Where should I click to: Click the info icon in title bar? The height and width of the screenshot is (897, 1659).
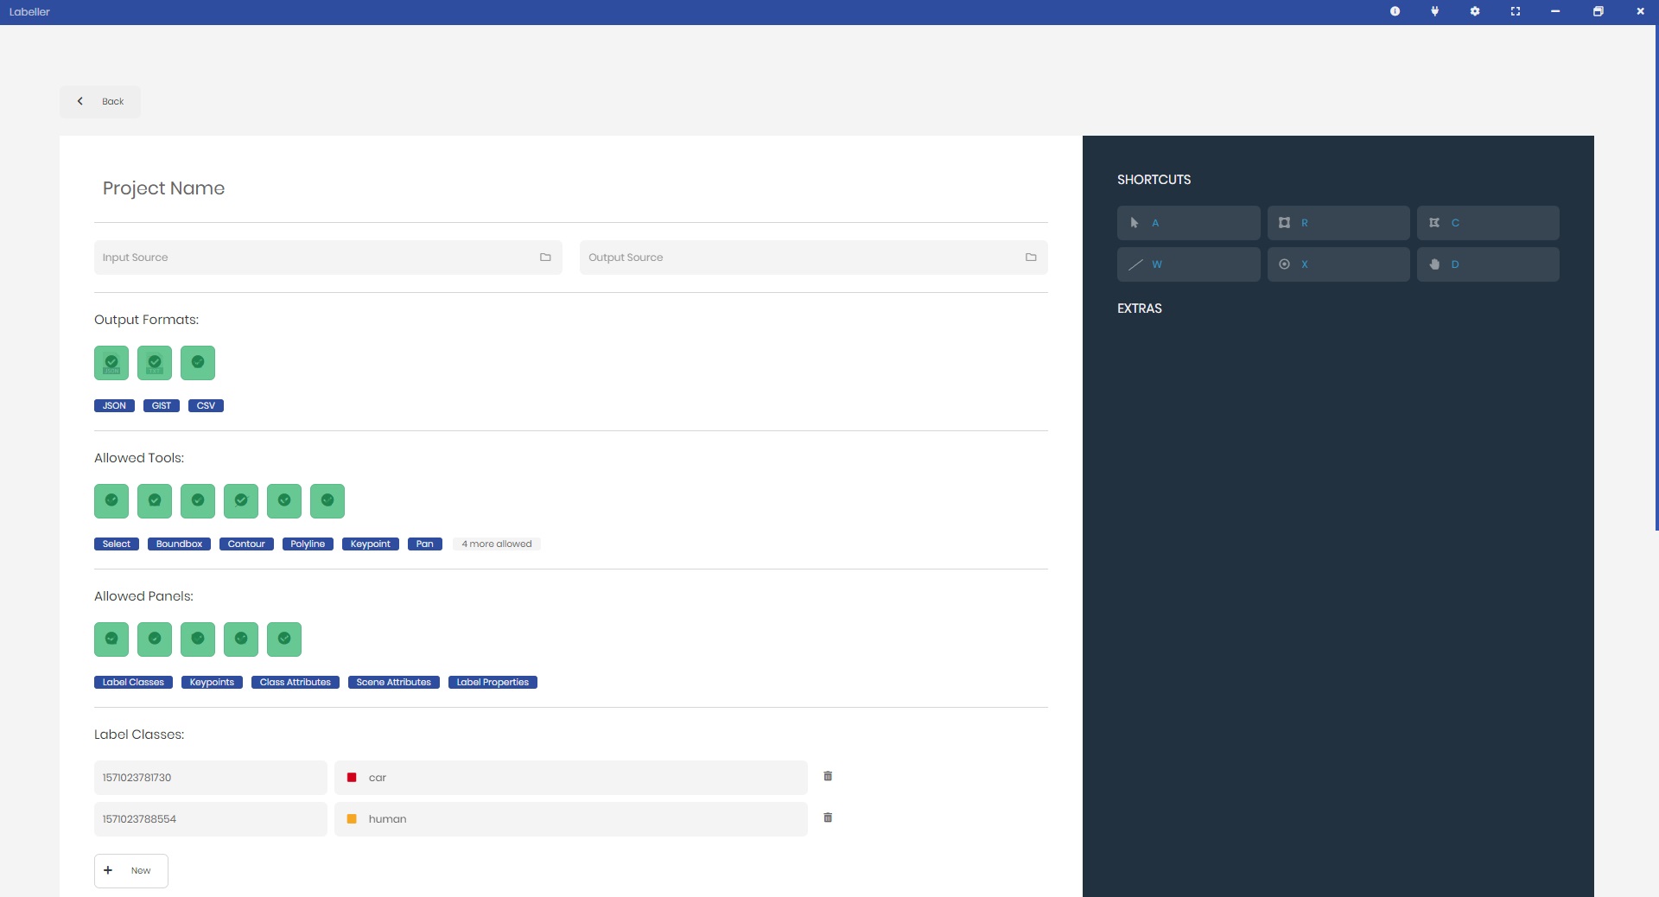point(1395,11)
